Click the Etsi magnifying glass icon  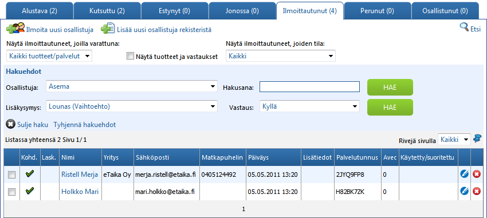(464, 27)
